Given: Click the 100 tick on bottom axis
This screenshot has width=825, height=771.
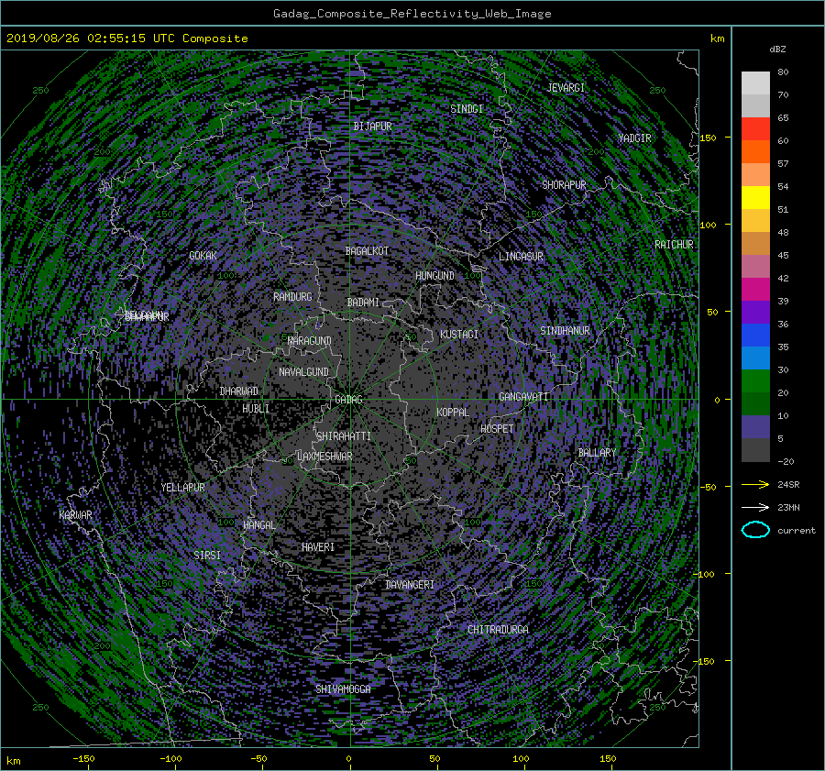Looking at the screenshot, I should [x=521, y=759].
